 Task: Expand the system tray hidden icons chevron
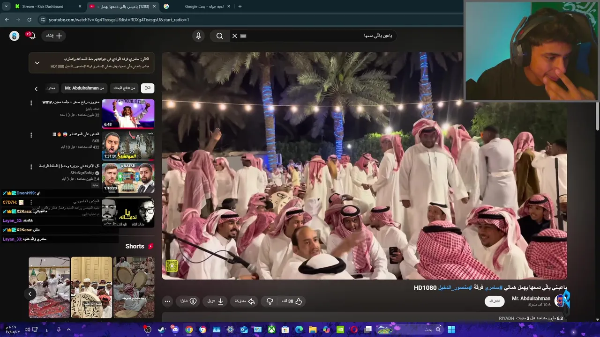click(x=68, y=330)
